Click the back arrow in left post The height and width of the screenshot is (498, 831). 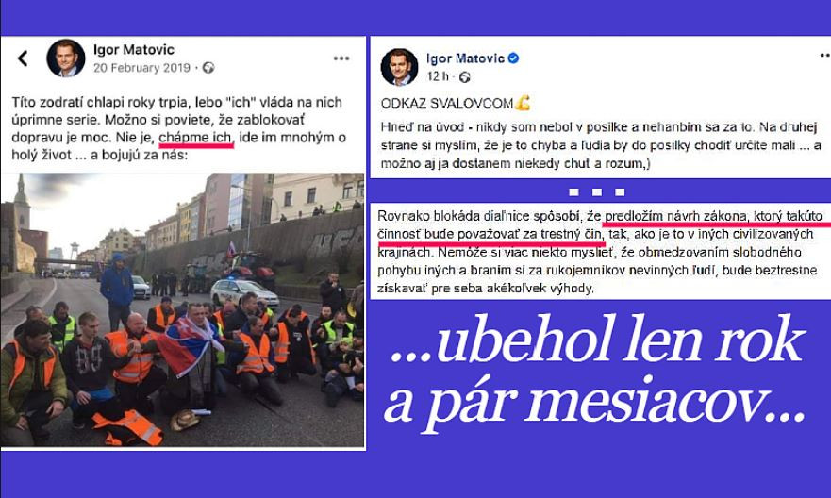pos(23,58)
